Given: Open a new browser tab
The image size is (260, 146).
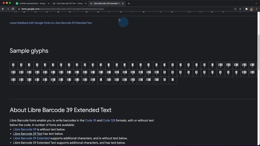Looking at the screenshot, I should pyautogui.click(x=129, y=4).
